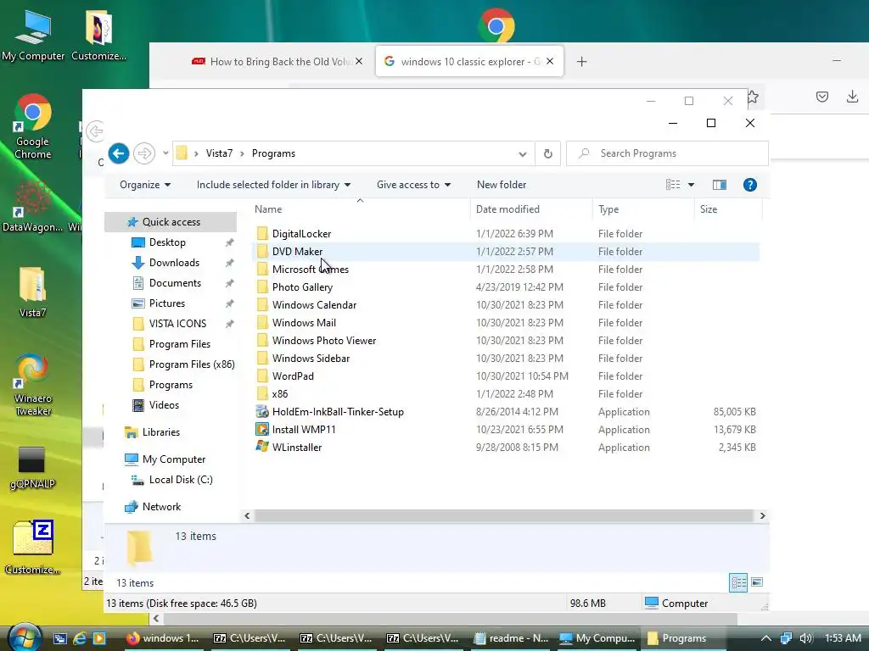This screenshot has width=869, height=651.
Task: Switch to readme Notepad taskbar button
Action: 511,638
